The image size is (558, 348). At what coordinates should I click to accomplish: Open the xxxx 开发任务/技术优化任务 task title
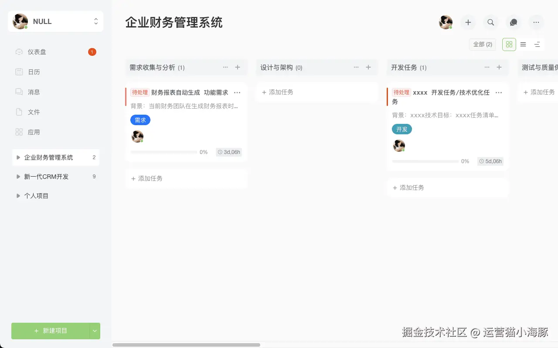[441, 97]
